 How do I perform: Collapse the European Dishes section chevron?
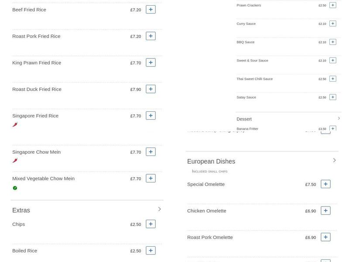tap(334, 161)
